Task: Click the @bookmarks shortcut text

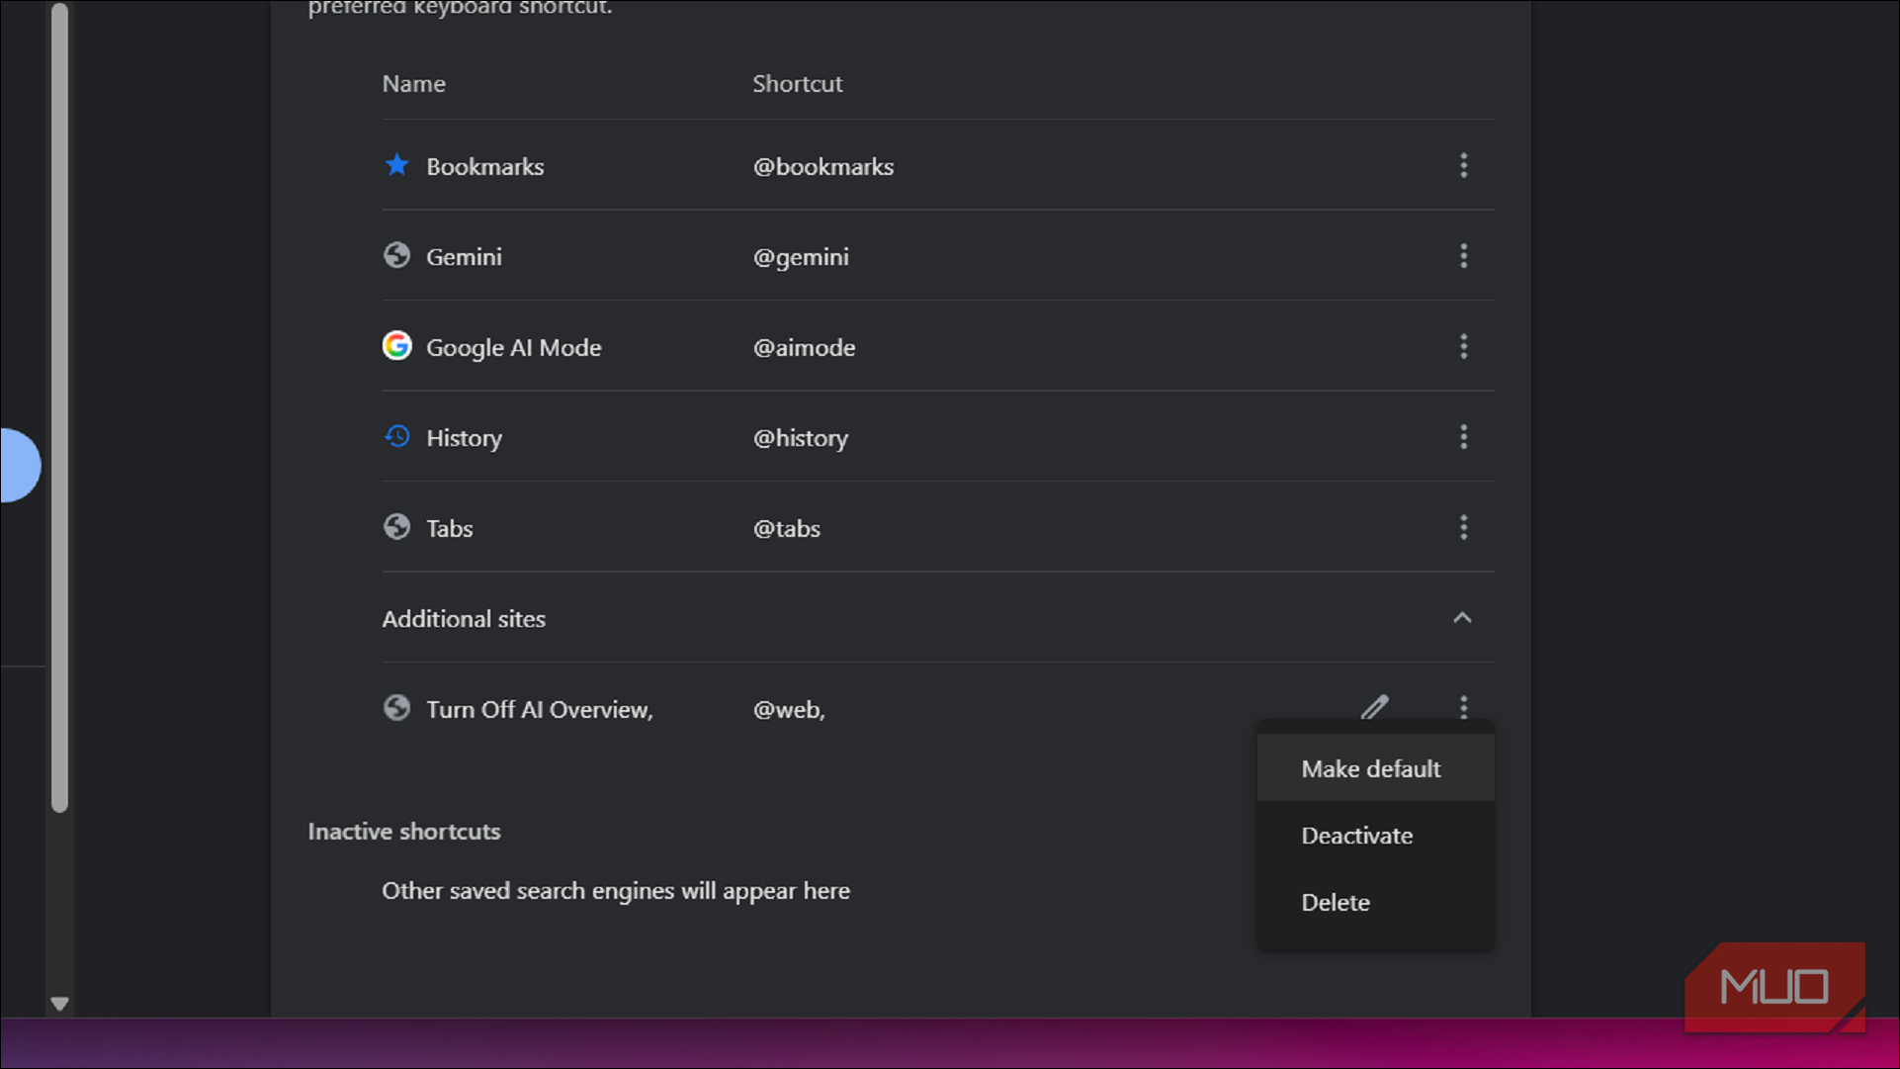Action: [823, 167]
